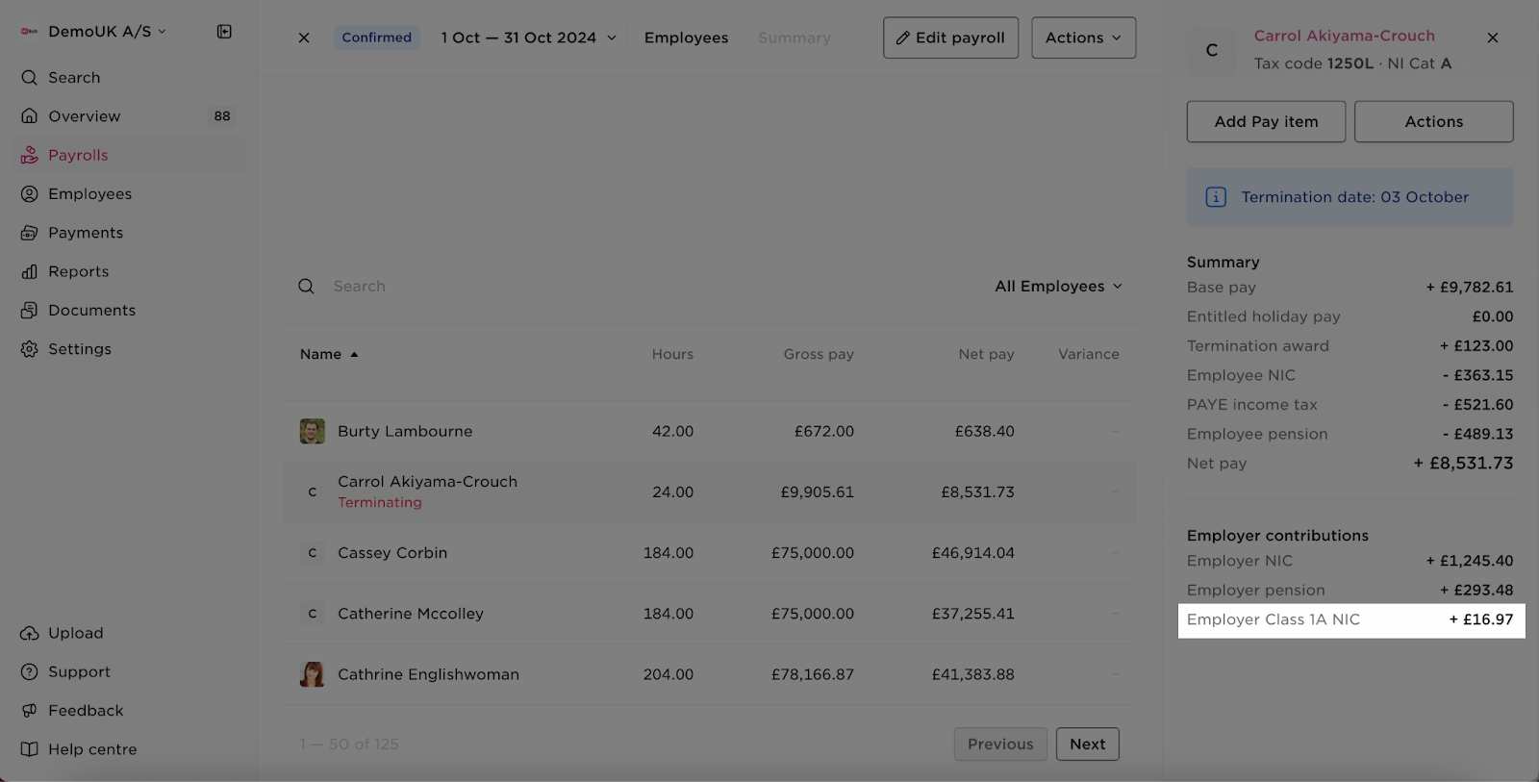Image resolution: width=1539 pixels, height=782 pixels.
Task: Open Payments in the sidebar
Action: pyautogui.click(x=86, y=233)
